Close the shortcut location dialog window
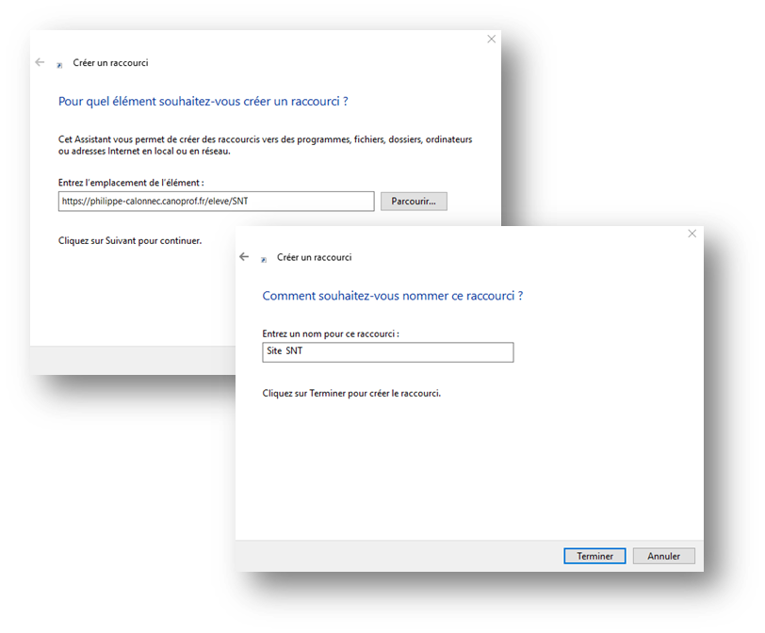 tap(491, 39)
